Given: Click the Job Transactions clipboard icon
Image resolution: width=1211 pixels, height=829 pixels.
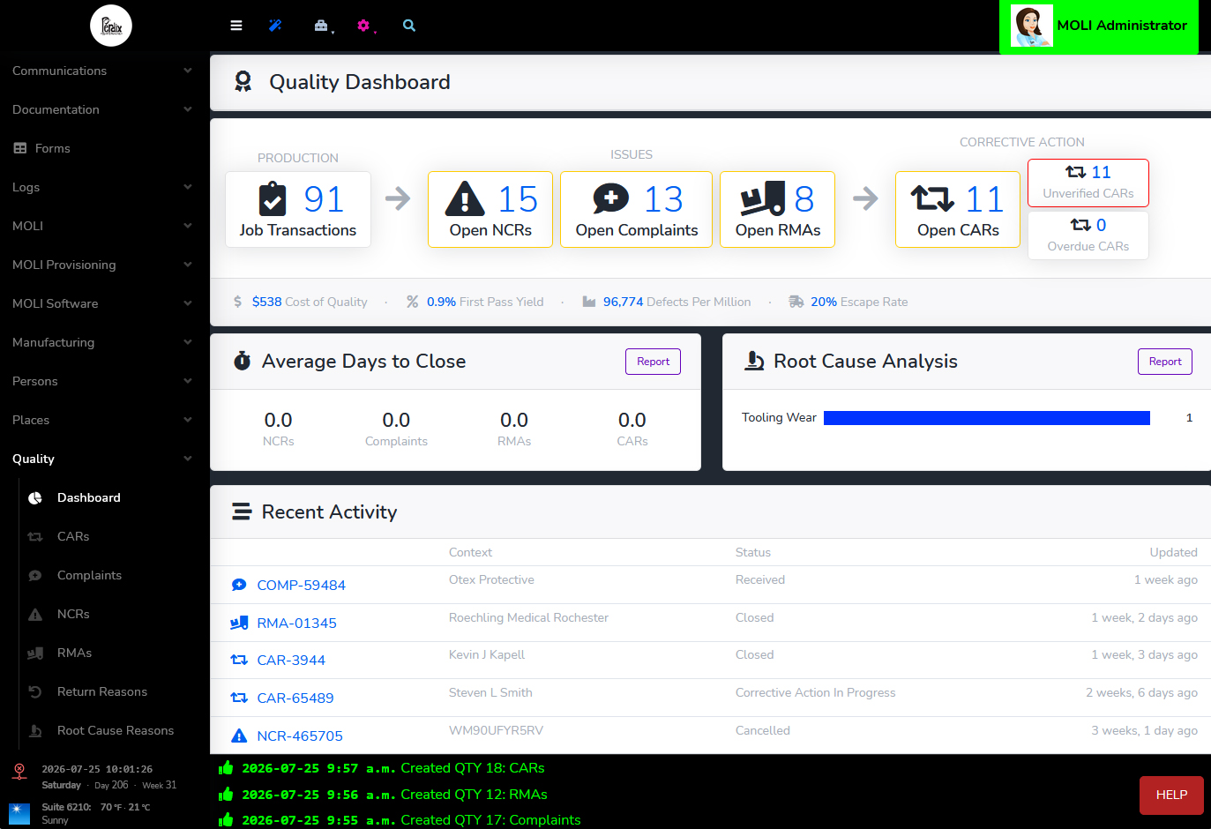Looking at the screenshot, I should click(x=273, y=199).
